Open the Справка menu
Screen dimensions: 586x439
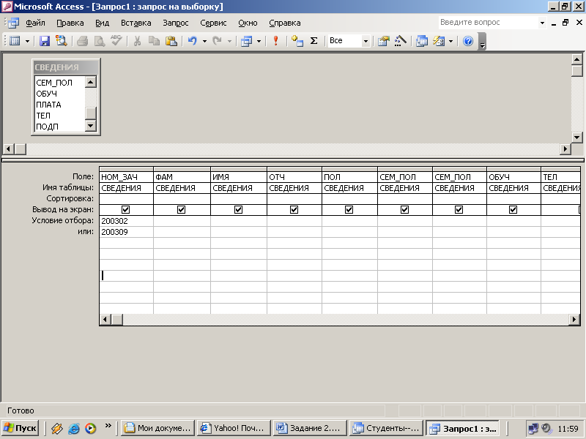pyautogui.click(x=285, y=23)
